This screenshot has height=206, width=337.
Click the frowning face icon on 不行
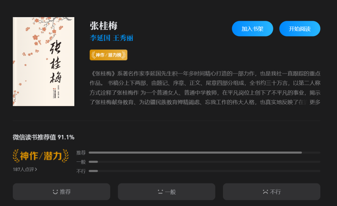click(x=266, y=192)
